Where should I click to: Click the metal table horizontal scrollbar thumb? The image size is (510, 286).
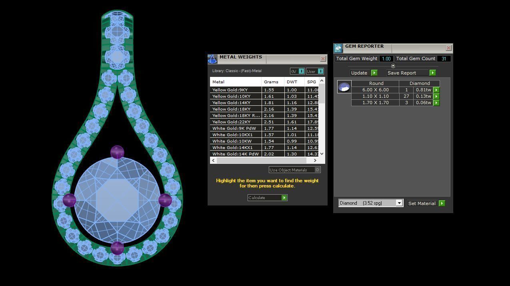(262, 160)
